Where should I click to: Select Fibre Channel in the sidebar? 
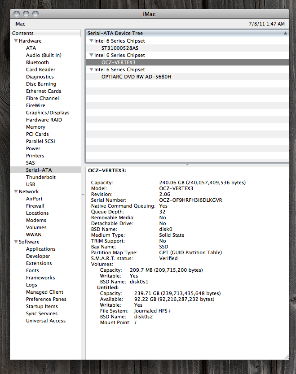42,98
